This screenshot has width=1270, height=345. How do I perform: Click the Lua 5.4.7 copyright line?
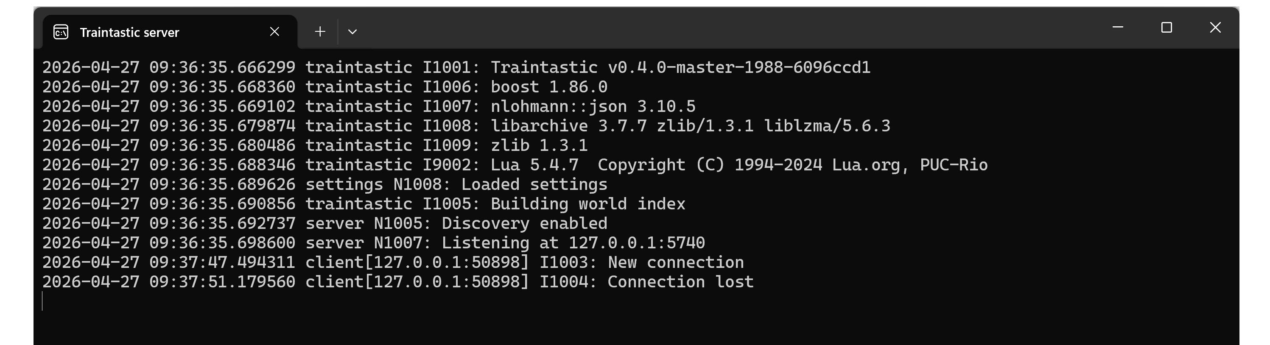pos(515,164)
